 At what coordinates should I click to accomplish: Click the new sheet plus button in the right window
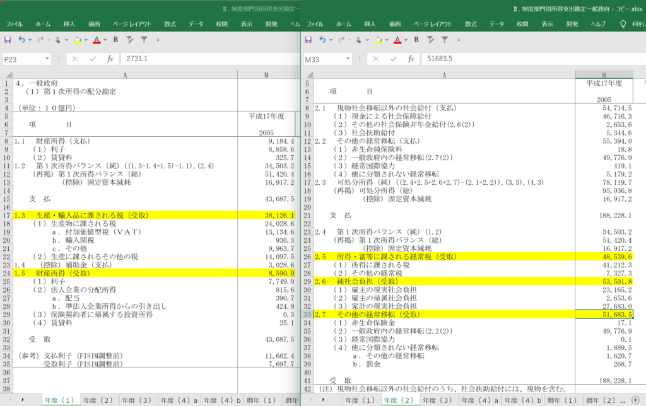click(635, 400)
